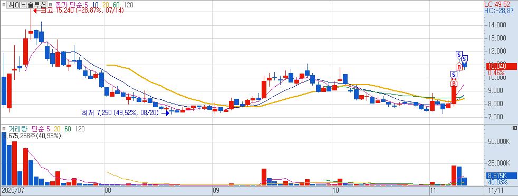The image size is (518, 196).
Task: Select the yellow 20 price average label
Action: (x=105, y=5)
